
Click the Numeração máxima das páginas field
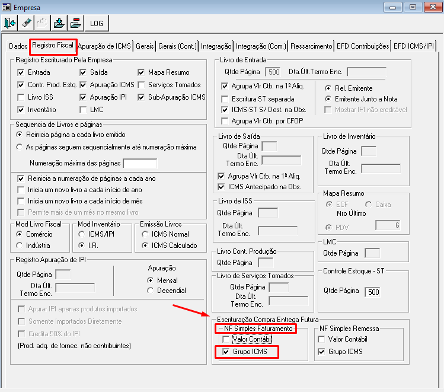[x=139, y=163]
